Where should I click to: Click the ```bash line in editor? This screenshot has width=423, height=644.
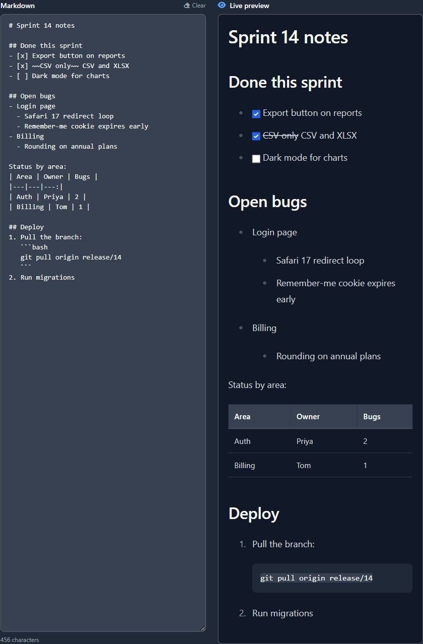pyautogui.click(x=34, y=247)
